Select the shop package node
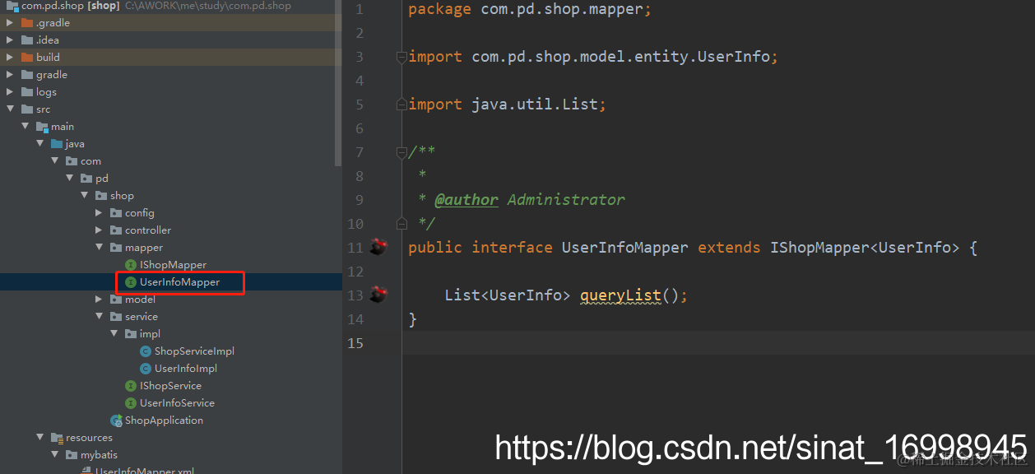This screenshot has width=1035, height=474. click(x=122, y=196)
